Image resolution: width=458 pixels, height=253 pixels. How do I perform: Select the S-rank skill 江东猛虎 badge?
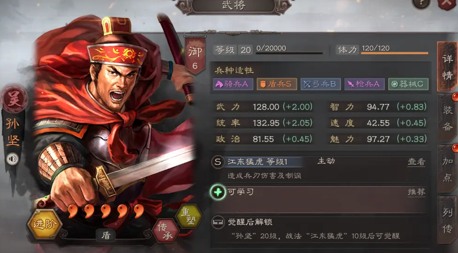(x=218, y=162)
